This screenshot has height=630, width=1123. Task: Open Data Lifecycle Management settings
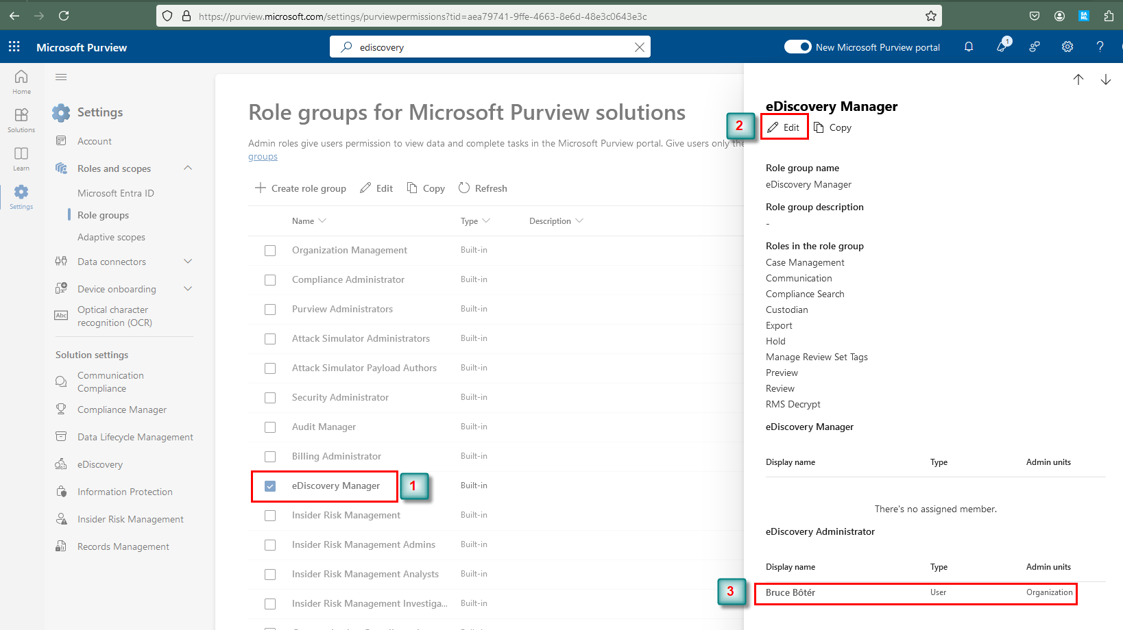[x=135, y=437]
